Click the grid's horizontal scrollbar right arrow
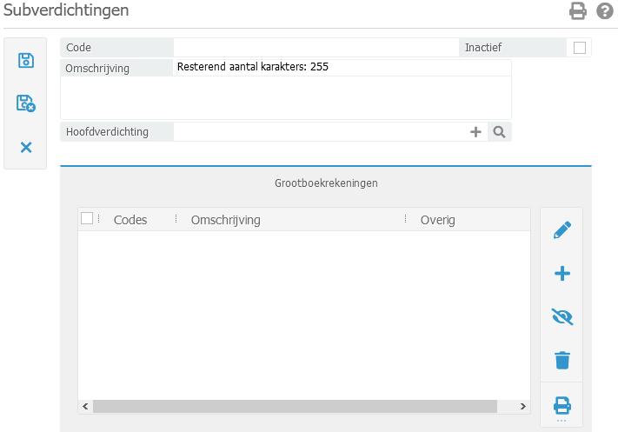This screenshot has height=432, width=618. coord(522,406)
